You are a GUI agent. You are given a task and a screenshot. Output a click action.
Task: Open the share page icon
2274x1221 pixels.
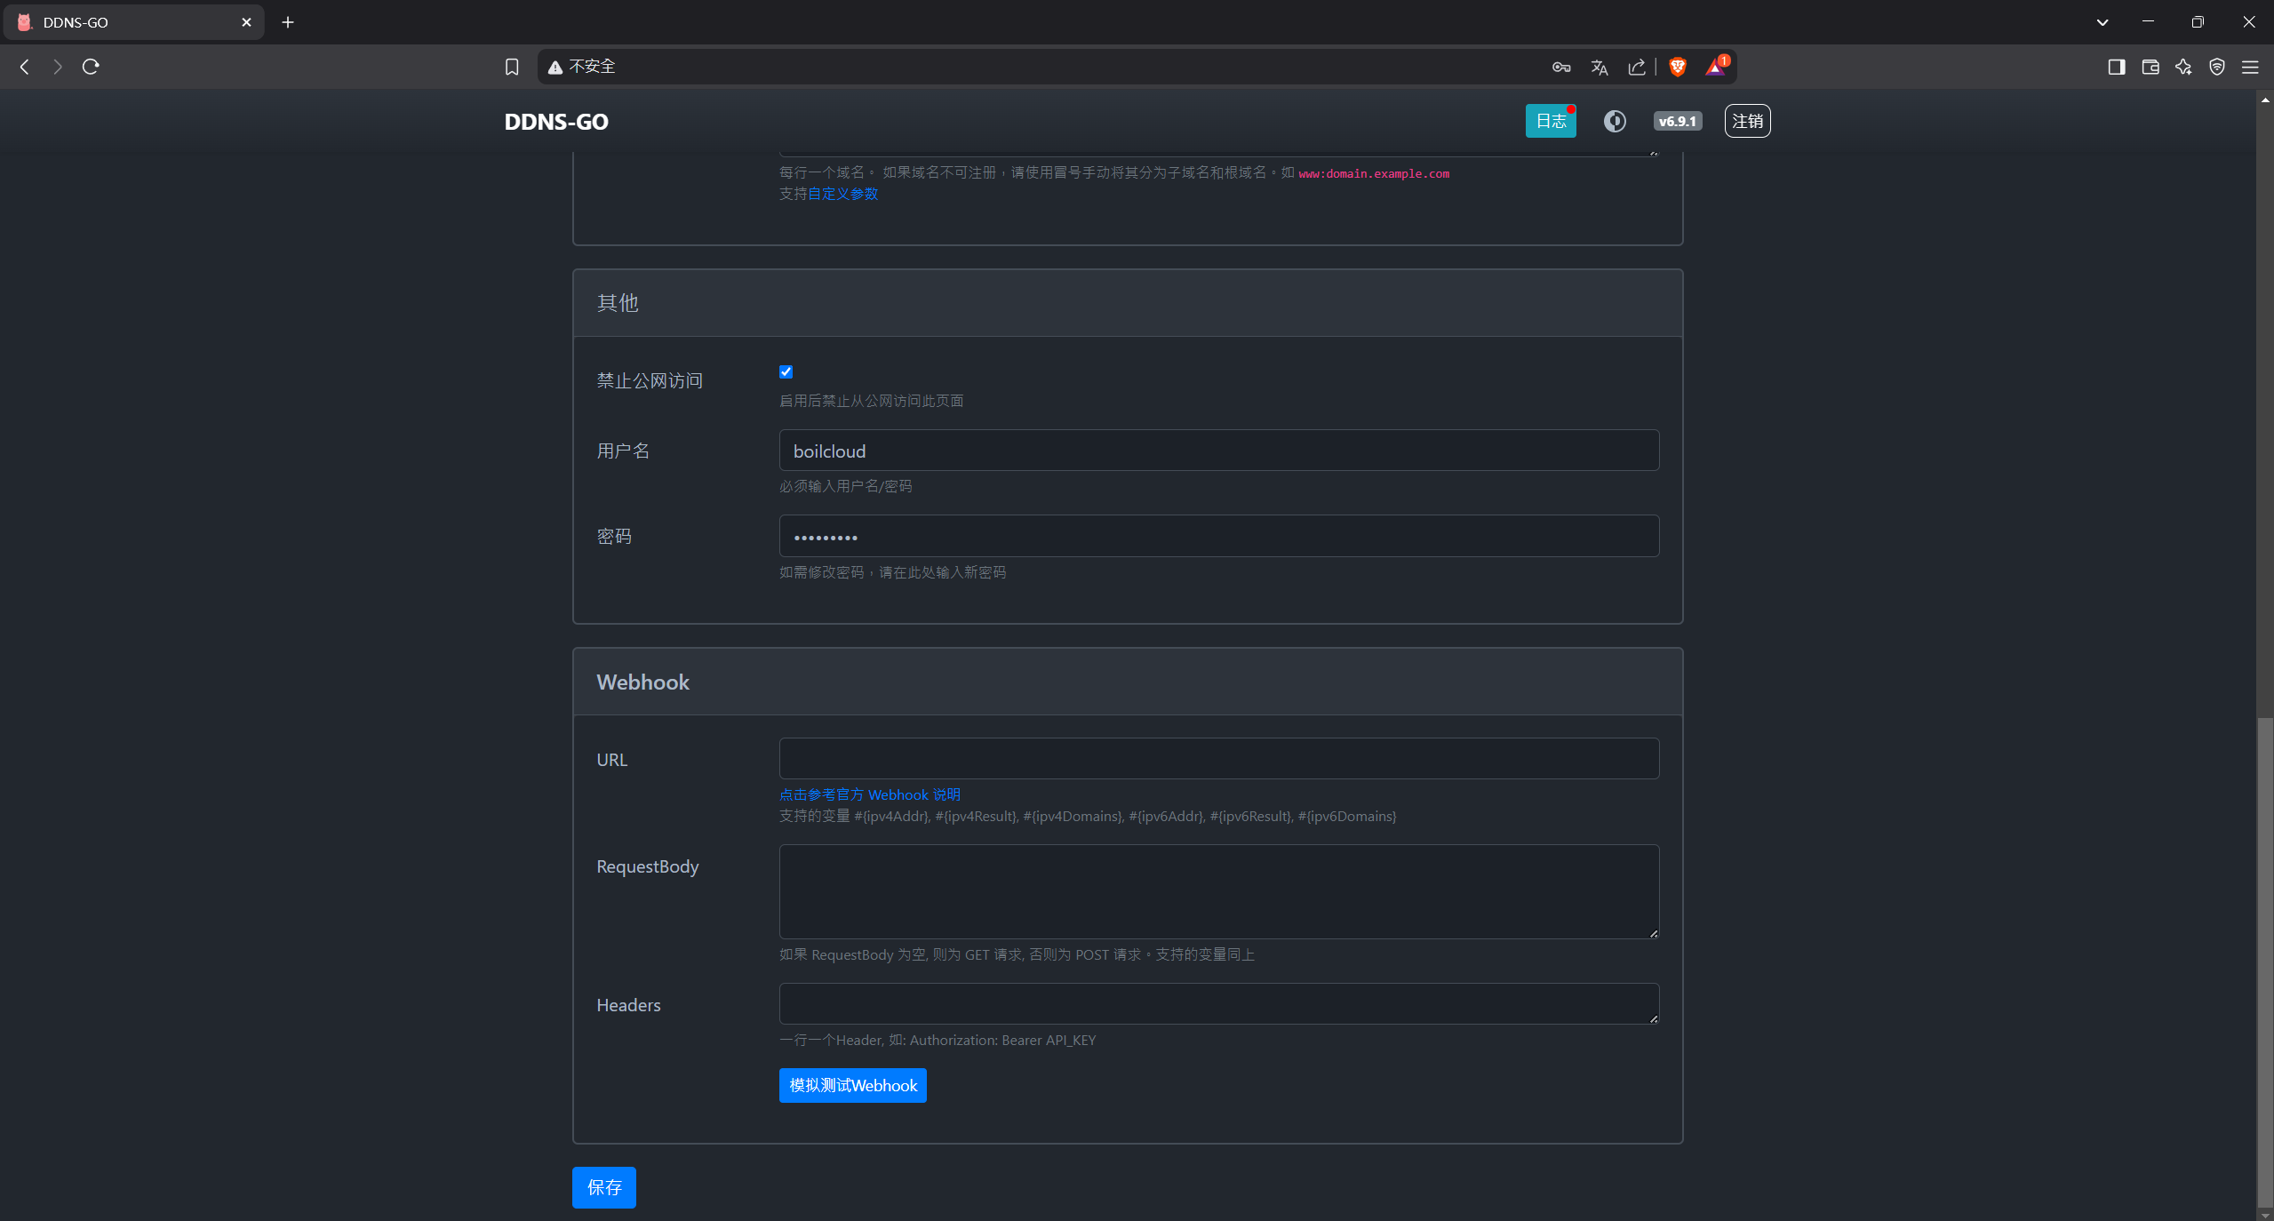(x=1637, y=68)
